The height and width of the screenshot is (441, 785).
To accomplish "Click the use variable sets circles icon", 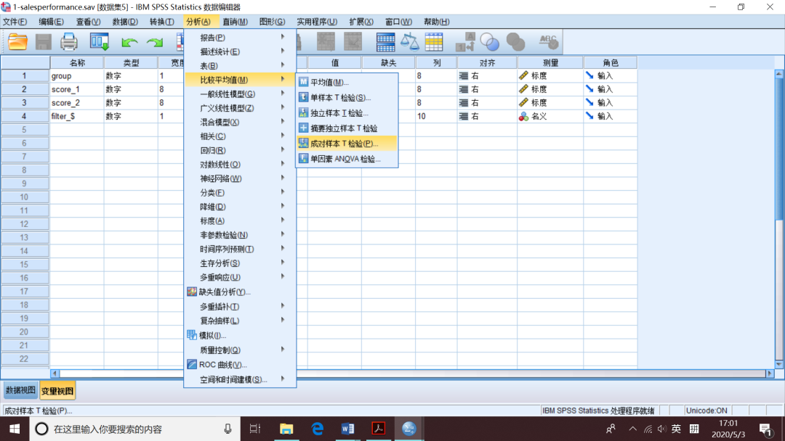I will point(490,42).
